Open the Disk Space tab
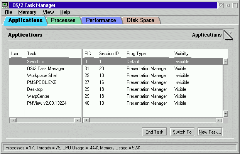 [140, 20]
